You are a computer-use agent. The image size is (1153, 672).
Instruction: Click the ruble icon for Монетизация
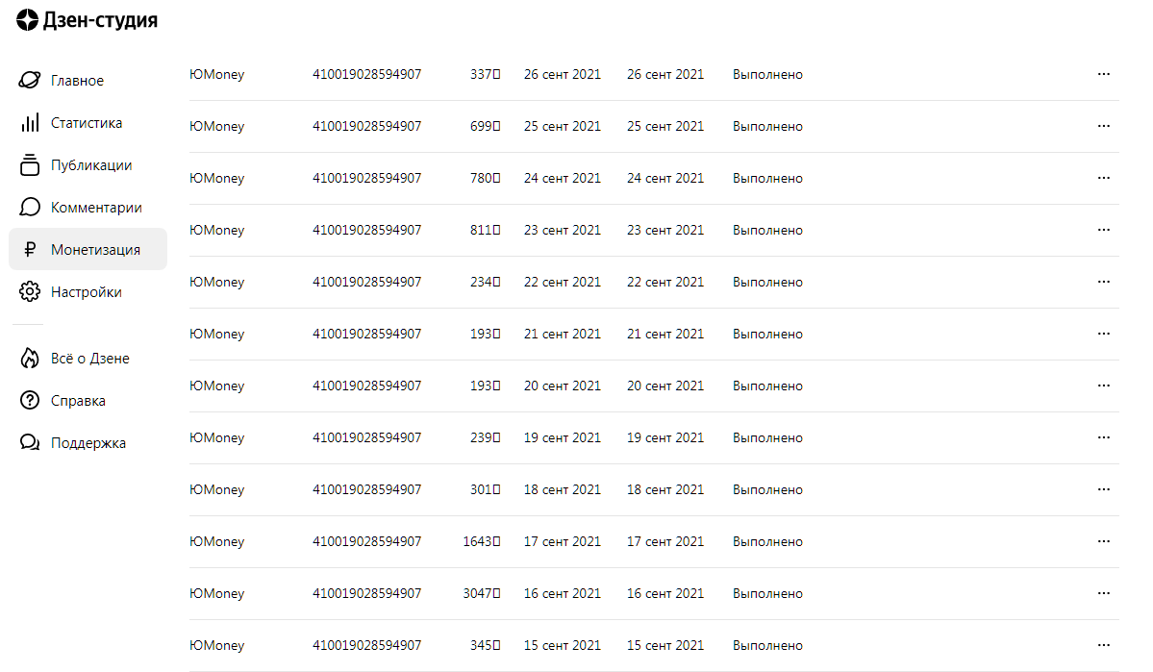click(30, 250)
